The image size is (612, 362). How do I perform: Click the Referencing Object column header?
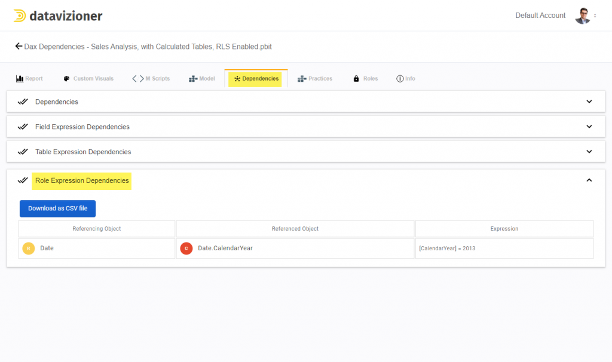[x=97, y=229]
